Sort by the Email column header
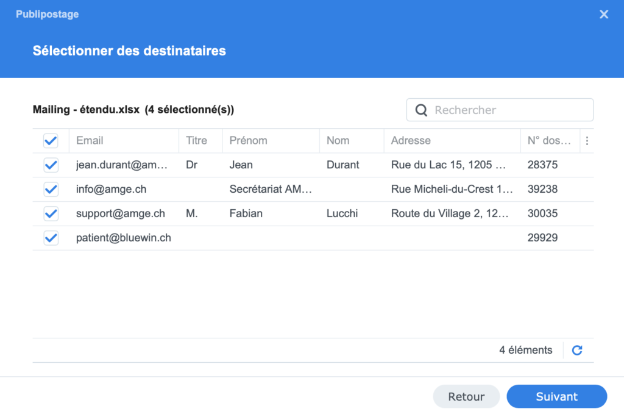The width and height of the screenshot is (624, 414). (124, 140)
